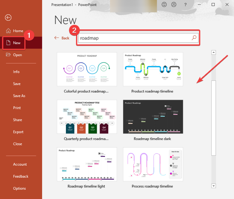The image size is (234, 199).
Task: Select Export in the sidebar
Action: click(18, 132)
